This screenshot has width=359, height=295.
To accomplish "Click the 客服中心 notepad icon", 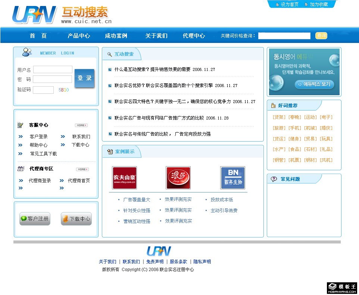I will pos(20,125).
